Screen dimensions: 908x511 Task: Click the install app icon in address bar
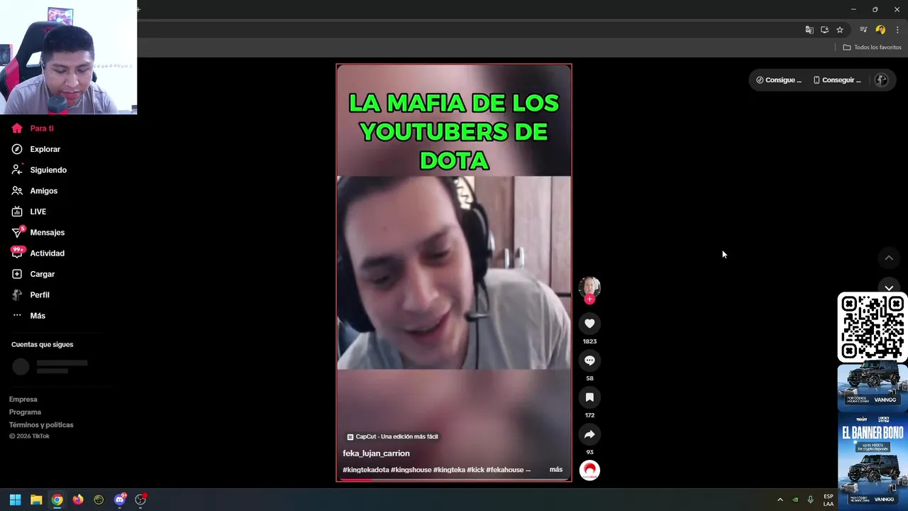pos(824,30)
